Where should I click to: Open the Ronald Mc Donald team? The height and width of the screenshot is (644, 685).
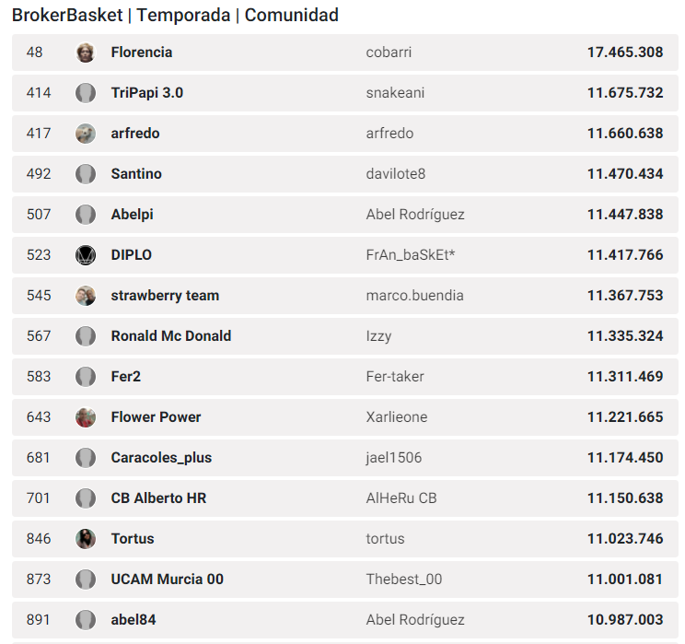click(x=170, y=336)
